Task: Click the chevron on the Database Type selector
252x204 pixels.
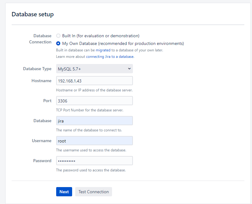Action: (x=129, y=69)
